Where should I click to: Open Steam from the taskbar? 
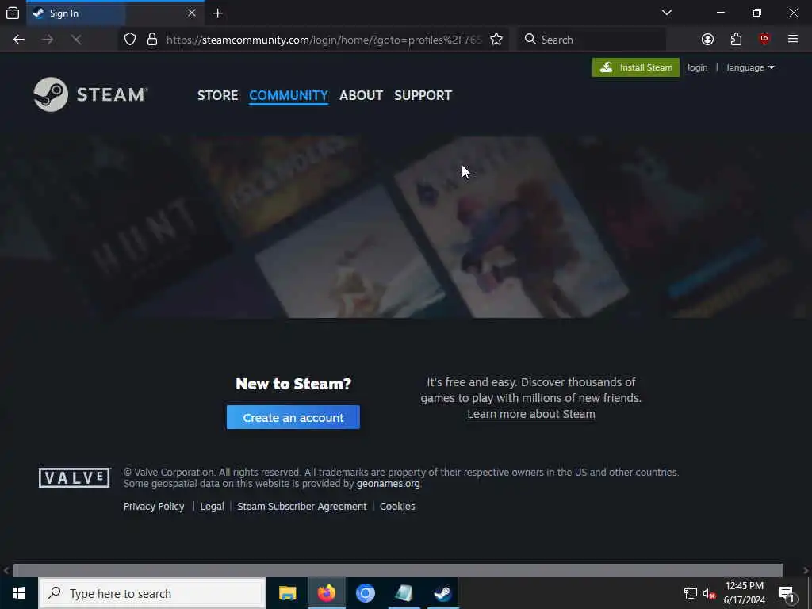pos(442,593)
